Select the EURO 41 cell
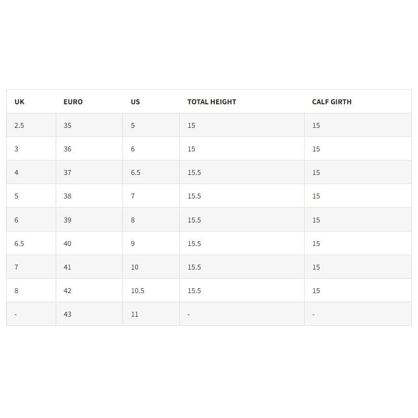418x418 pixels. [67, 267]
